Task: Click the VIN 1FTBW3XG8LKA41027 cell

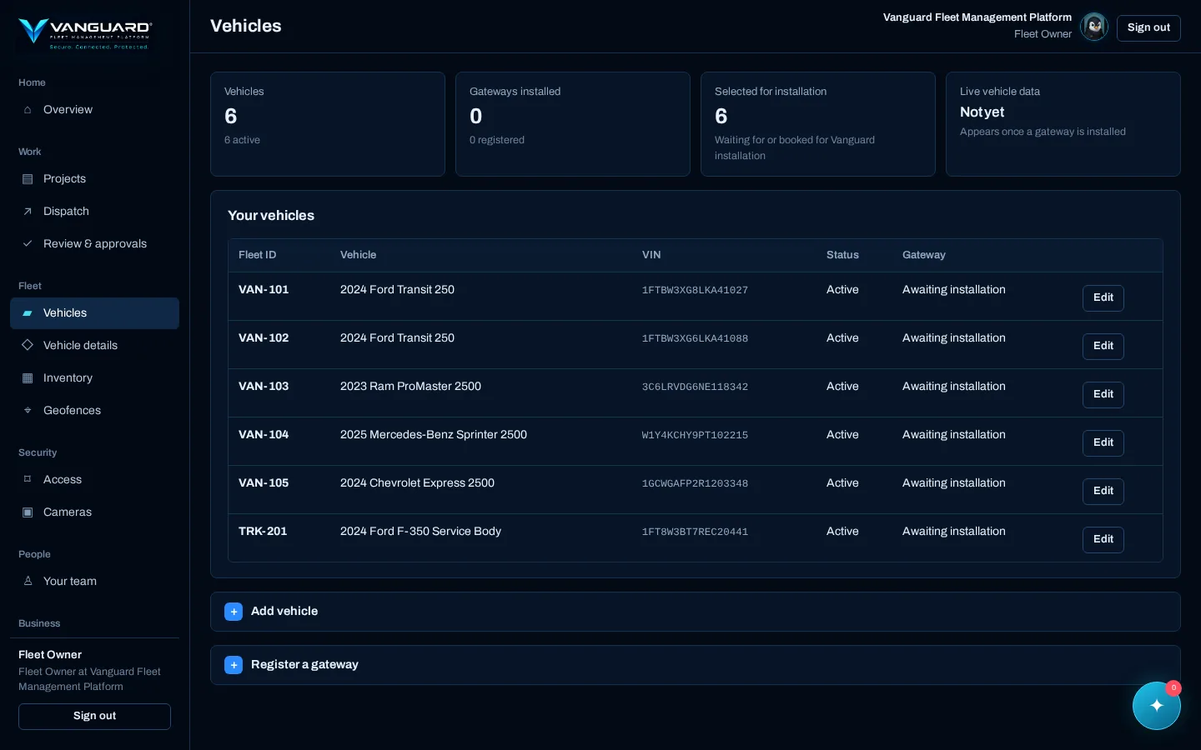Action: [695, 291]
